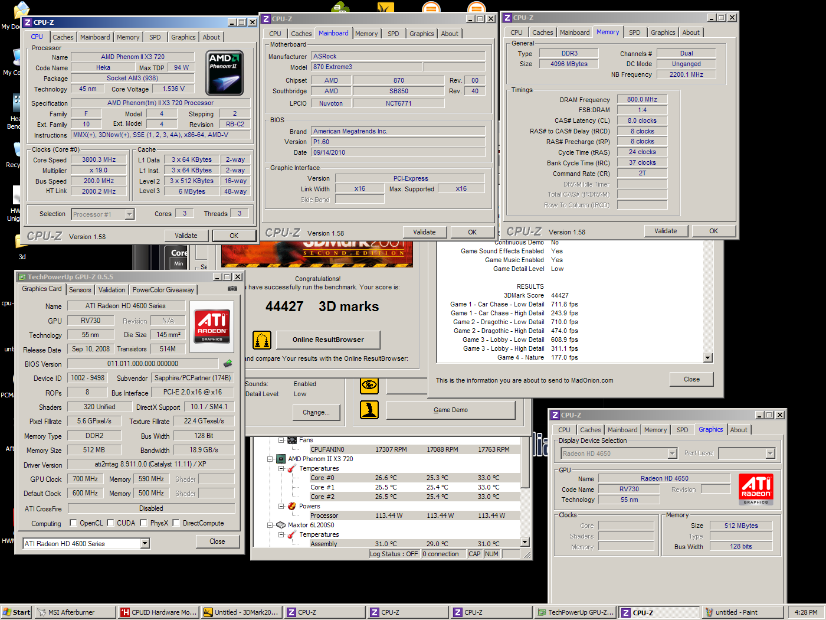Toggle the CUDA checkbox in GPU-Z
Viewport: 826px width, 620px height.
(110, 523)
